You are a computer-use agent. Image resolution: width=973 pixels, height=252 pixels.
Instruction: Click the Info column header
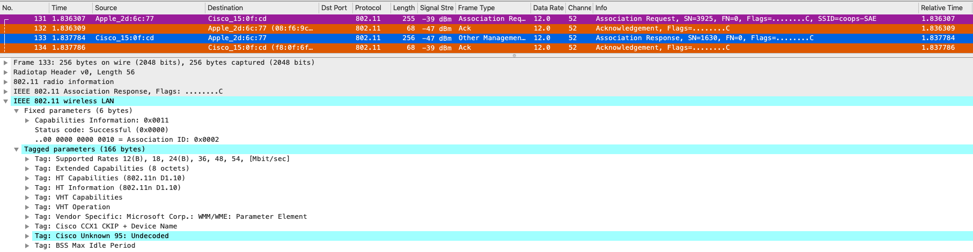point(751,7)
